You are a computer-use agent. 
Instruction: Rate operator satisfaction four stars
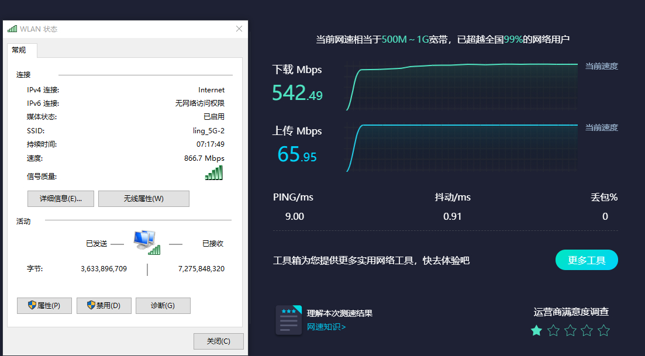(587, 330)
